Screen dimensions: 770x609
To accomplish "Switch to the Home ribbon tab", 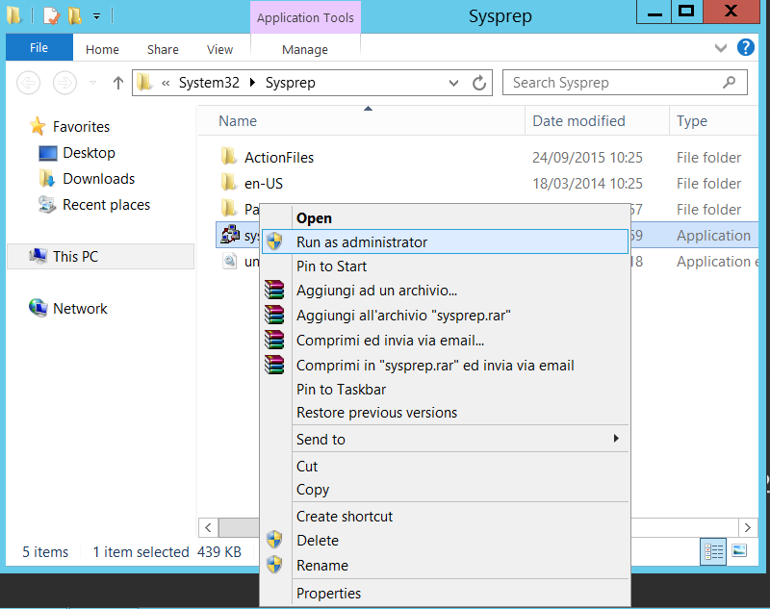I will [102, 50].
